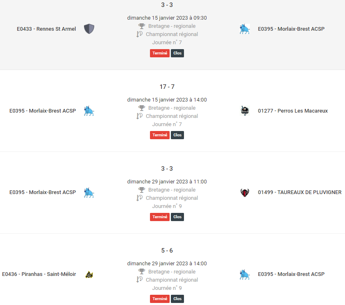Select the 5 - 6 match score

(x=167, y=251)
